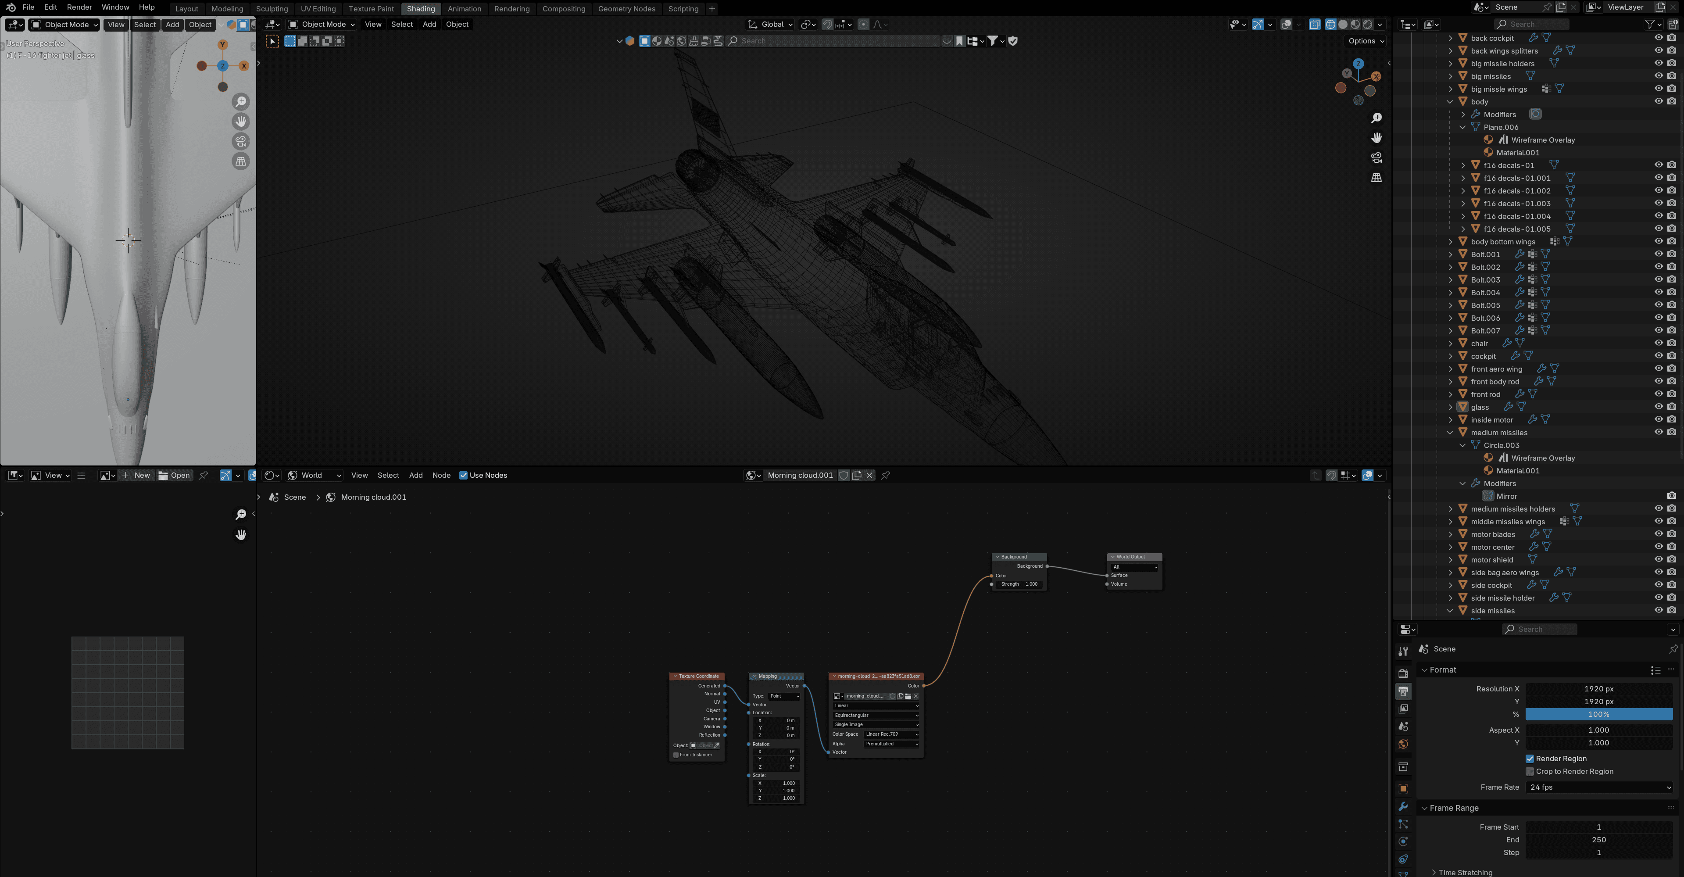Click the pan hand icon in main viewport
Image resolution: width=1684 pixels, height=877 pixels.
[x=1376, y=138]
